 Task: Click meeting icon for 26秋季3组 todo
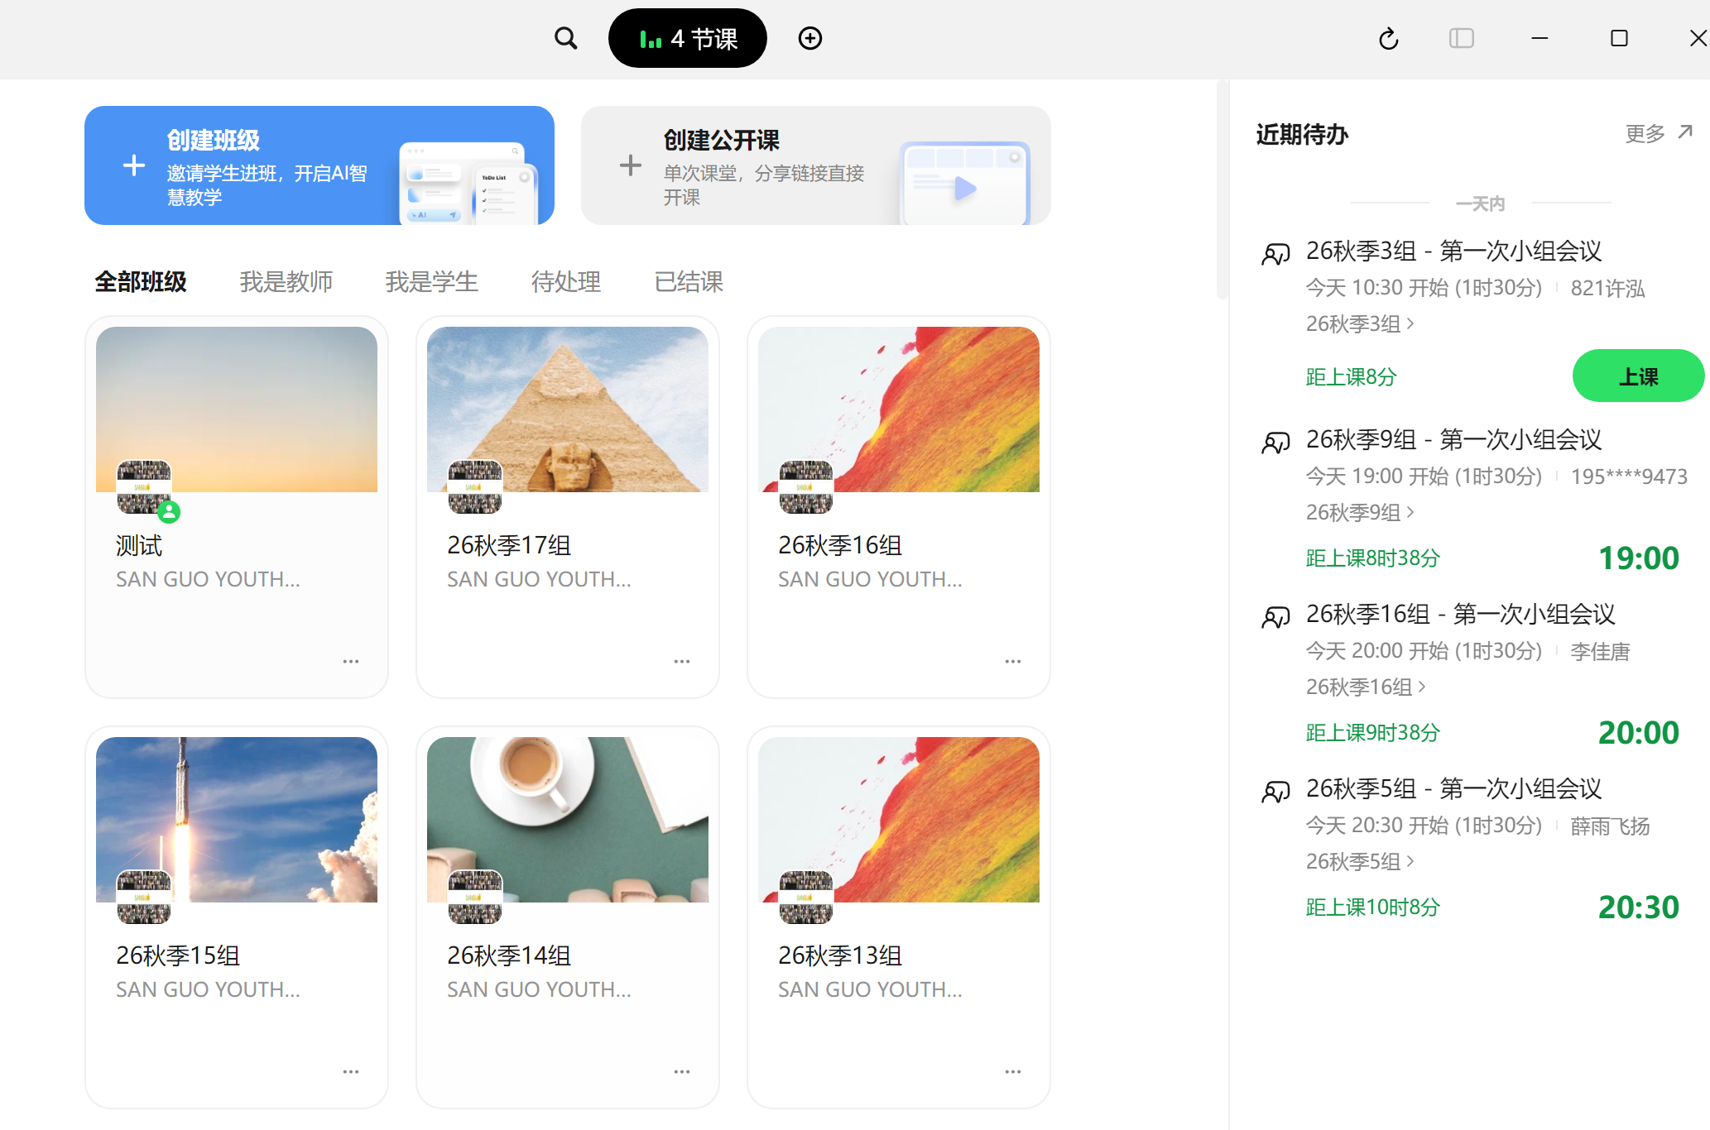coord(1275,254)
